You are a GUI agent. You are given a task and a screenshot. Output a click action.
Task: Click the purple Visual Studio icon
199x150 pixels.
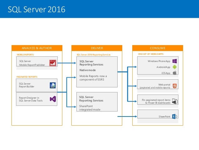coord(53,99)
